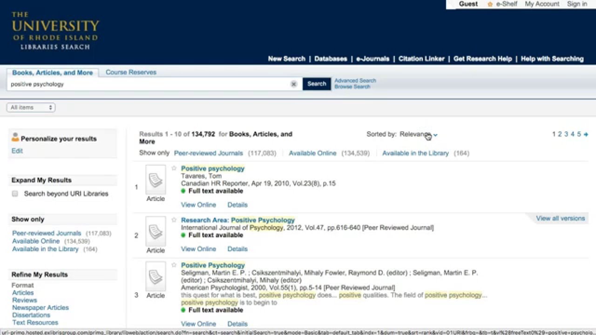Click the search query input field

[x=149, y=84]
